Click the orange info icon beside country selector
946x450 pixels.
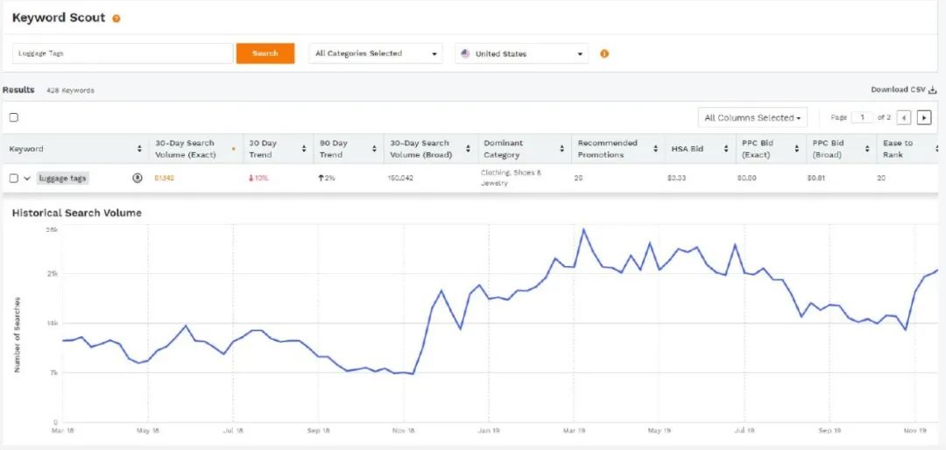[x=604, y=53]
